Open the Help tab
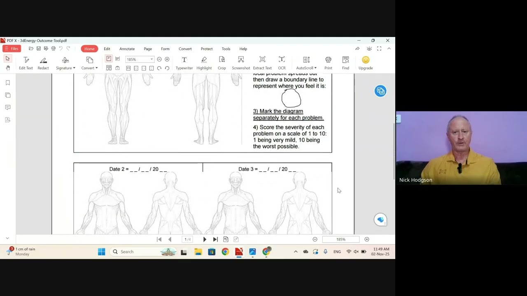This screenshot has height=296, width=527. (243, 49)
